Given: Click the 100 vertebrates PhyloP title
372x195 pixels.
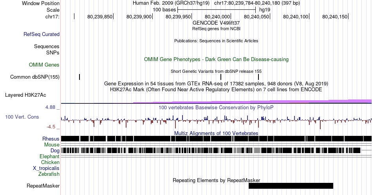Looking at the screenshot, I should pos(216,107).
